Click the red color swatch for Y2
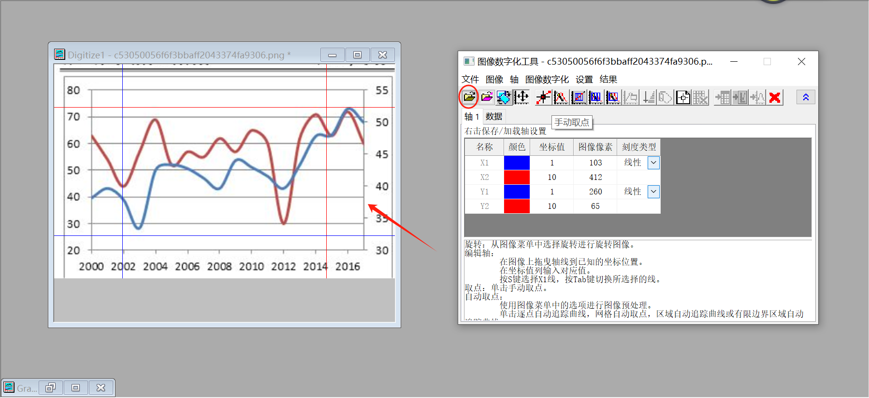 pos(517,206)
